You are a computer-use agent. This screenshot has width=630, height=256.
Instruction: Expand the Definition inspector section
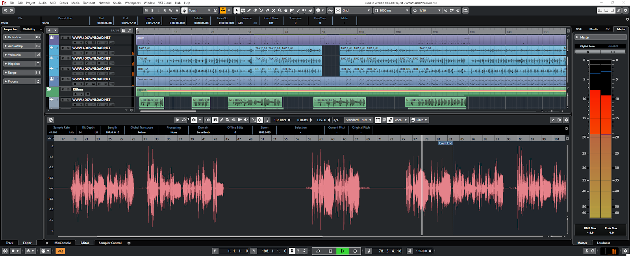[22, 37]
